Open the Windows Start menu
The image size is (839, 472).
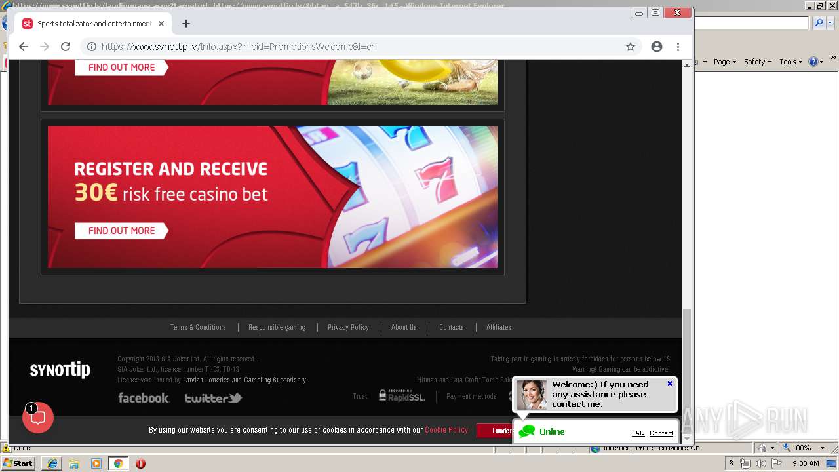[x=19, y=463]
